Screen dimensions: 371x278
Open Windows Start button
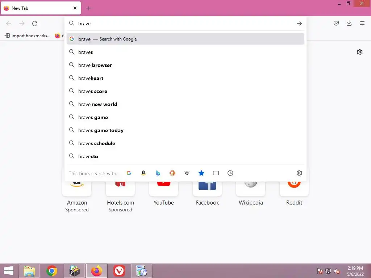point(9,271)
